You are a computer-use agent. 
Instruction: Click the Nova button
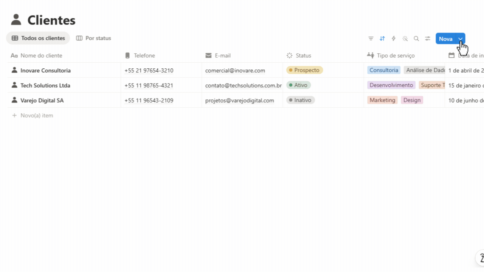(x=446, y=39)
